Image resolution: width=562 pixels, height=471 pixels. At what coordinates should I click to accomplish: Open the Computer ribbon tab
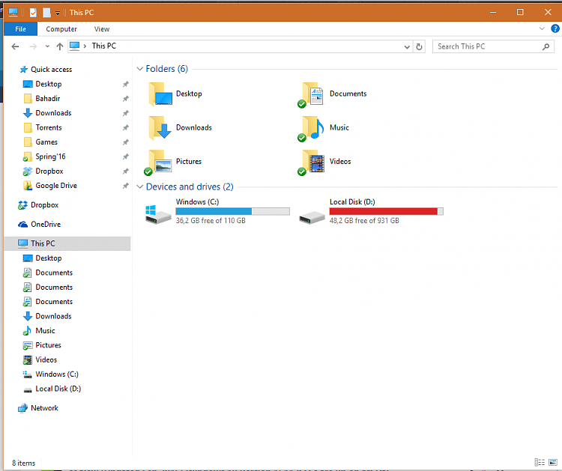[61, 29]
